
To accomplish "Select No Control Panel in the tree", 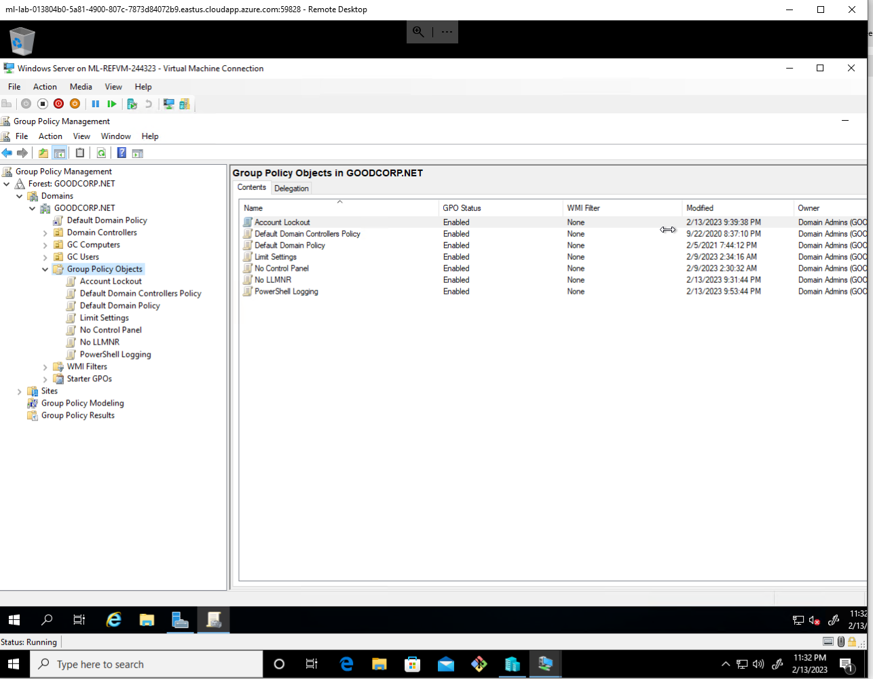I will point(111,330).
